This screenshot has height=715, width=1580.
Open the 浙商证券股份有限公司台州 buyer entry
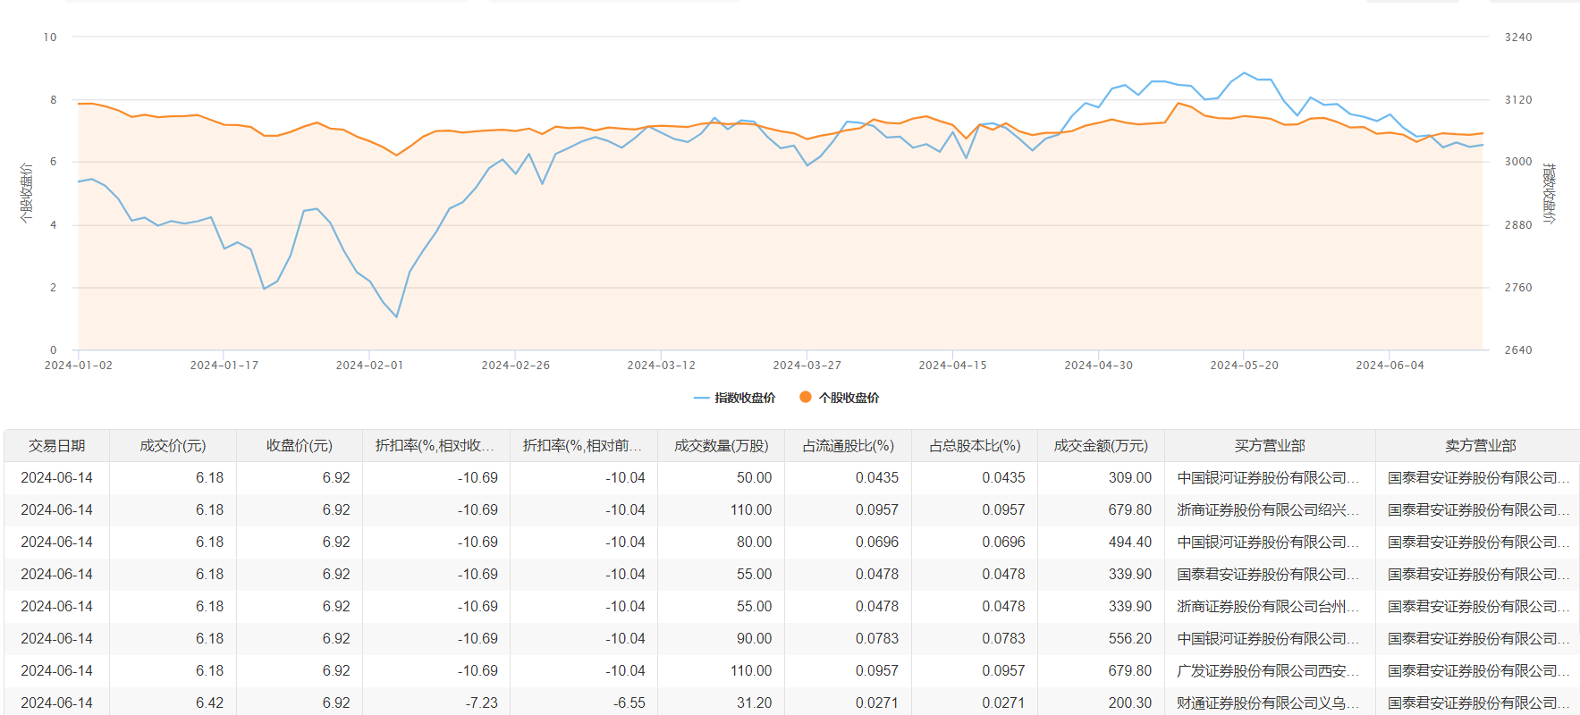1267,606
